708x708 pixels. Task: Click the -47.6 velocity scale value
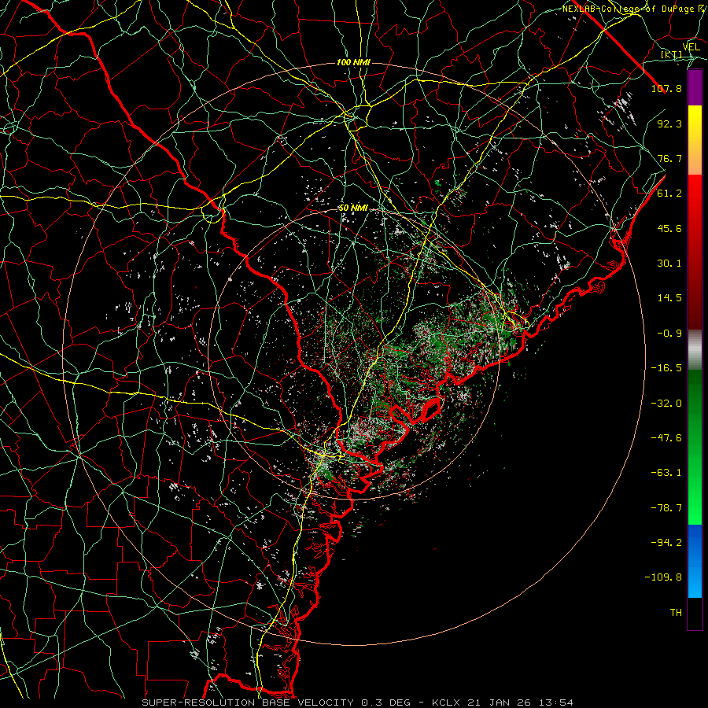click(x=666, y=438)
